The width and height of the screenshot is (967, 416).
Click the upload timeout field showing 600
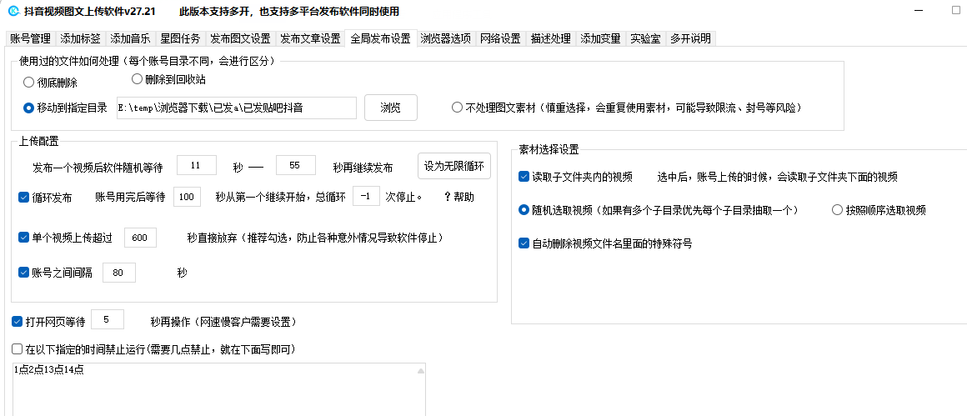pos(141,238)
